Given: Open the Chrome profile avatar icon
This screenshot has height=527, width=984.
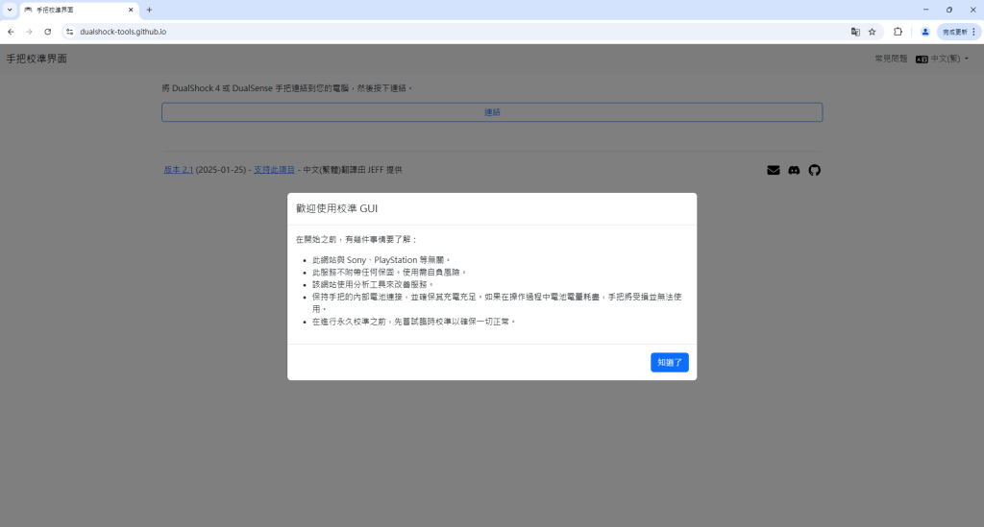Looking at the screenshot, I should pos(924,32).
